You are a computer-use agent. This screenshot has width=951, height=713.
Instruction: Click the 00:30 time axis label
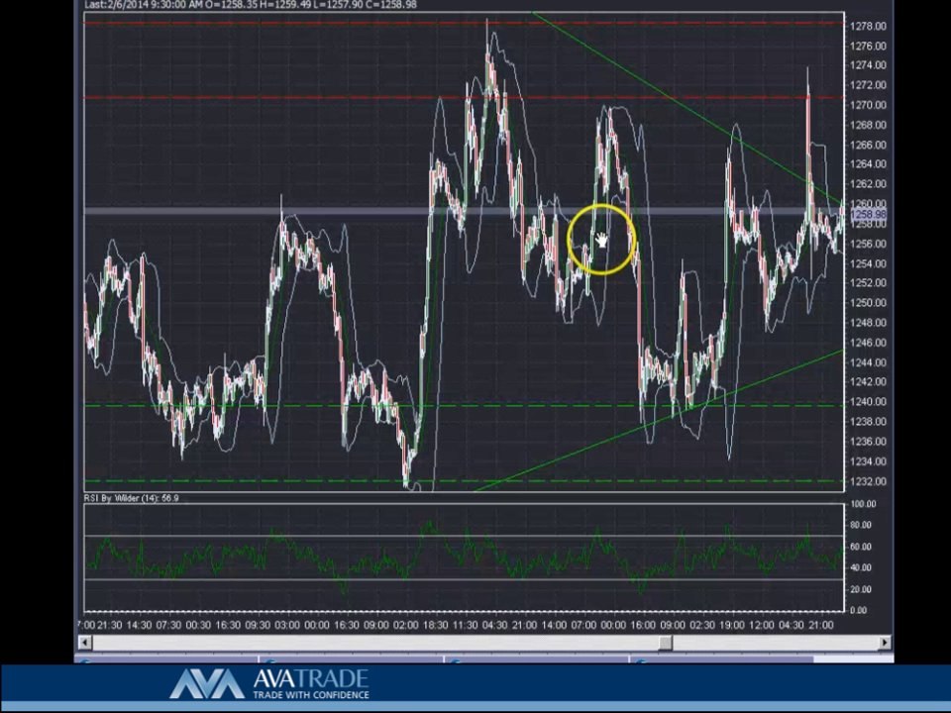[198, 625]
